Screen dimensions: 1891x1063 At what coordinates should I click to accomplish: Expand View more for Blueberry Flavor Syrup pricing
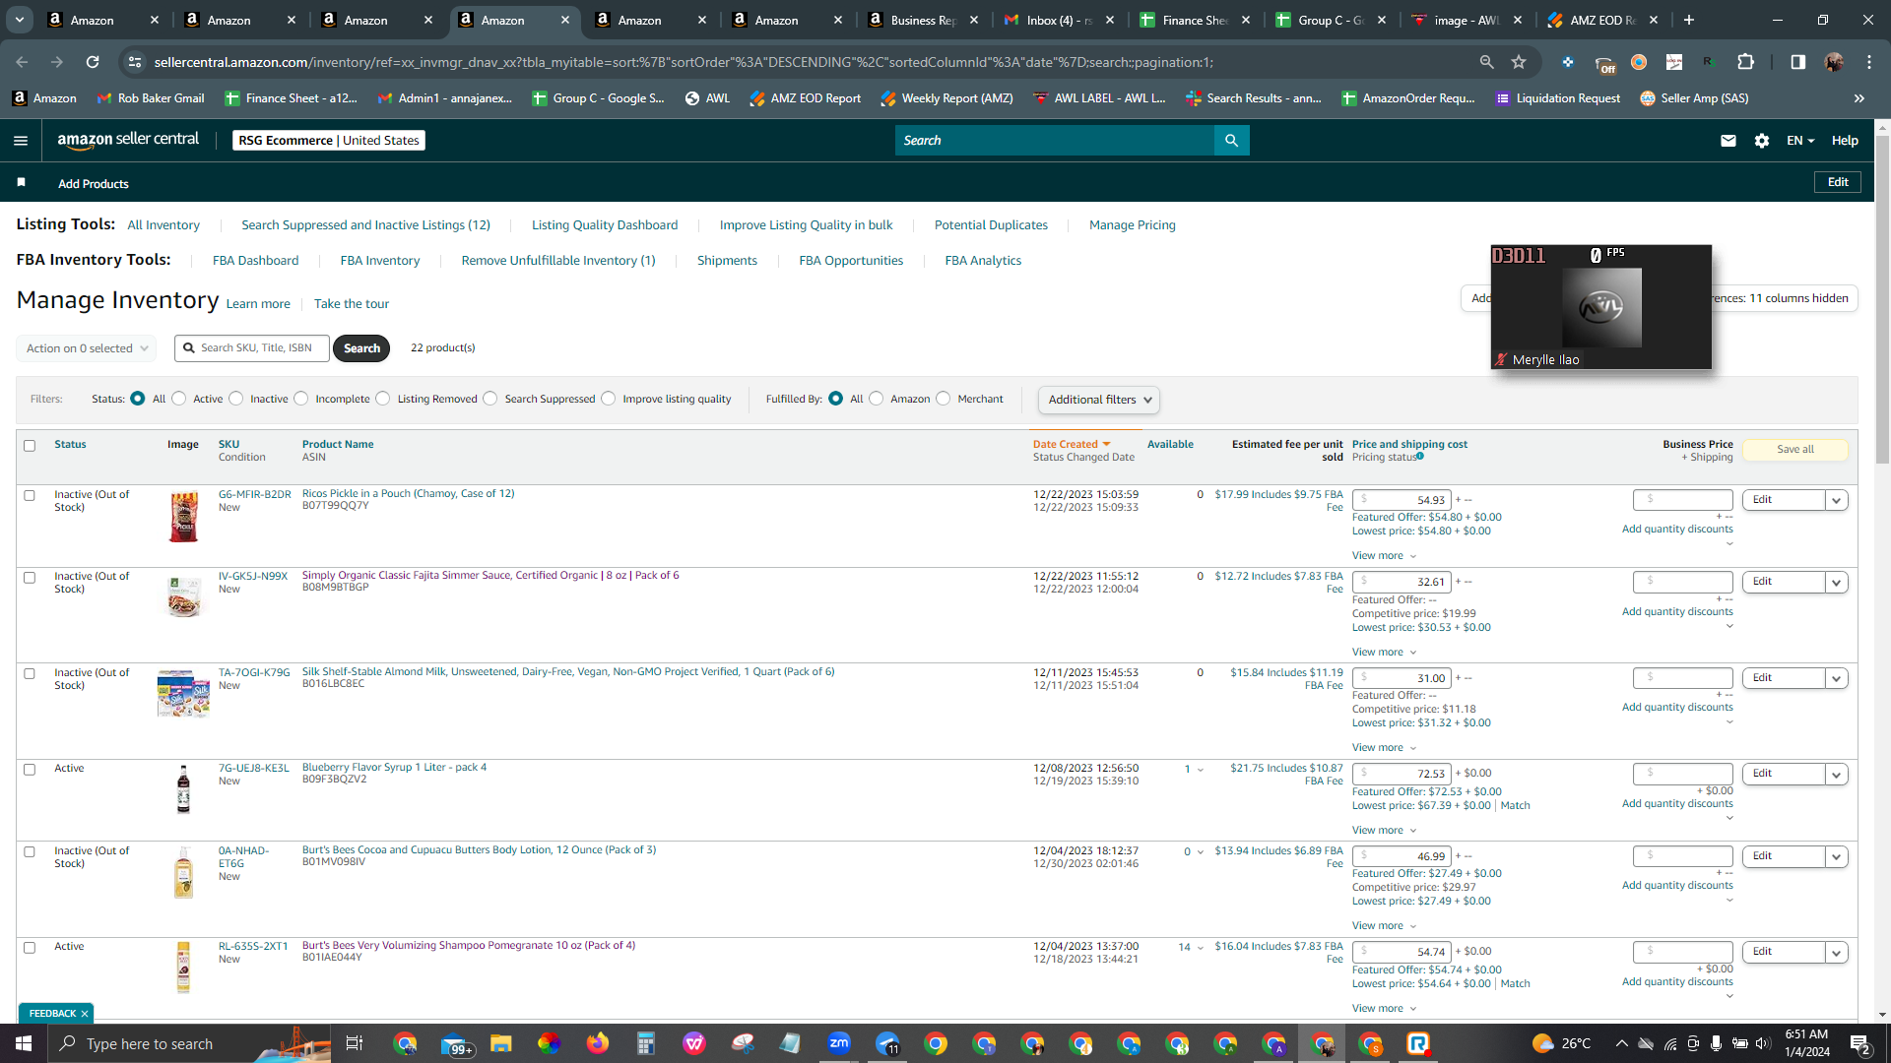coord(1384,831)
